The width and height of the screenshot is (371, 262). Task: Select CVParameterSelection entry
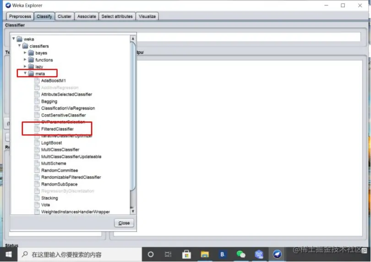[63, 122]
